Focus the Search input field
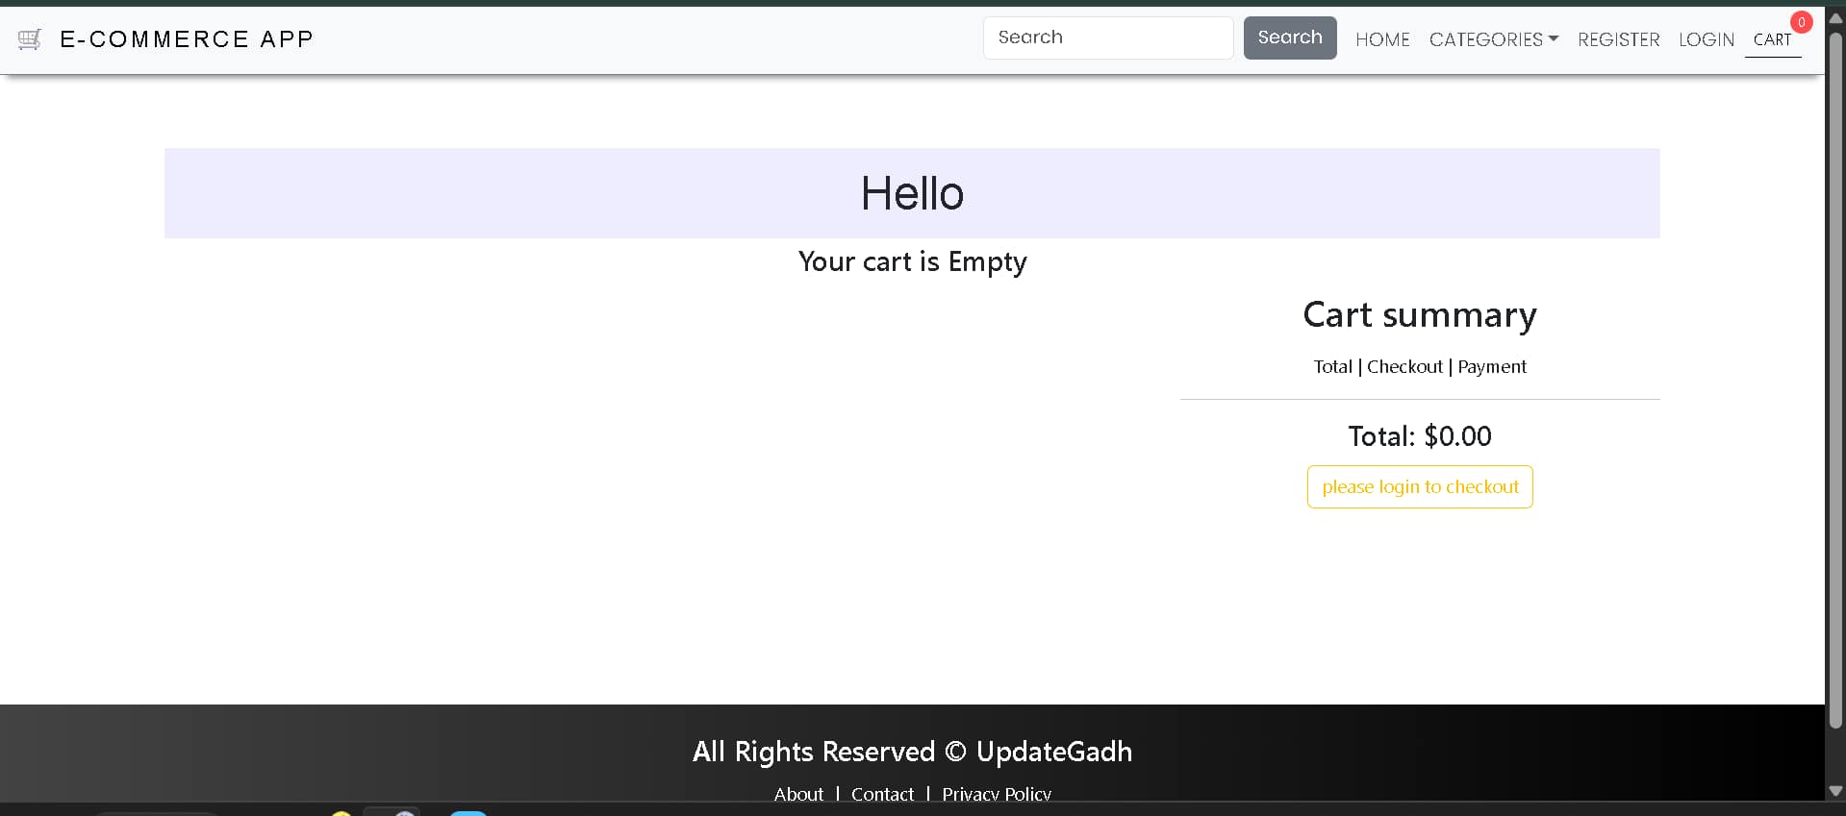This screenshot has height=816, width=1846. pos(1107,37)
